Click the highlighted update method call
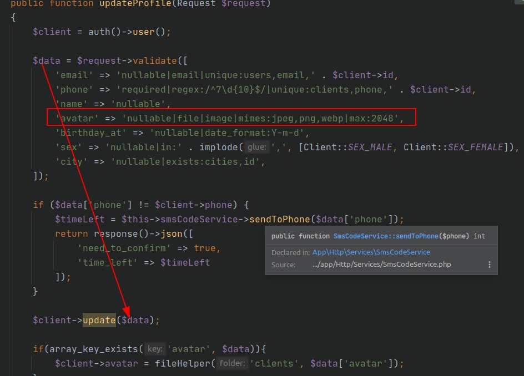The width and height of the screenshot is (524, 376). tap(99, 320)
